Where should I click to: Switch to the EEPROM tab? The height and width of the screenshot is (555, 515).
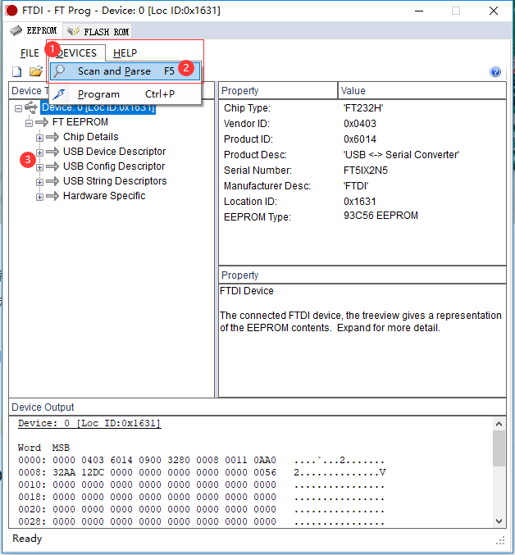[x=33, y=31]
